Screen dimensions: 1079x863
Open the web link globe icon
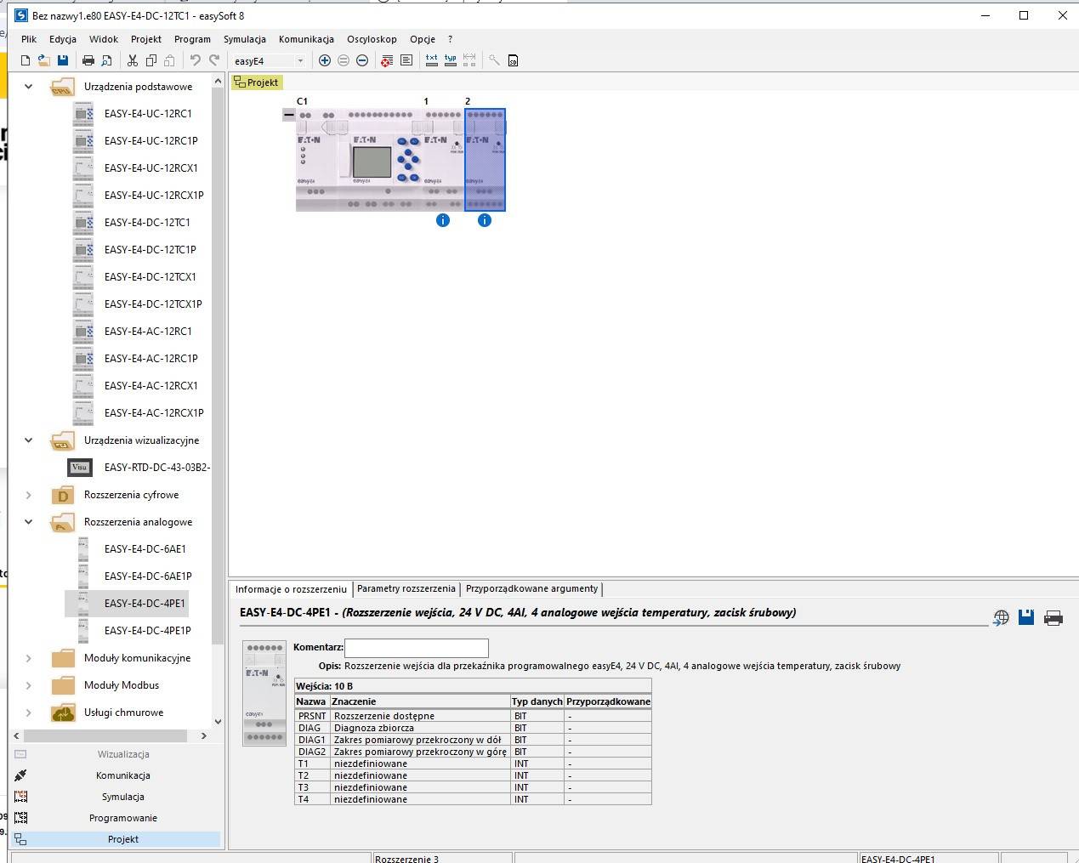(x=1001, y=618)
